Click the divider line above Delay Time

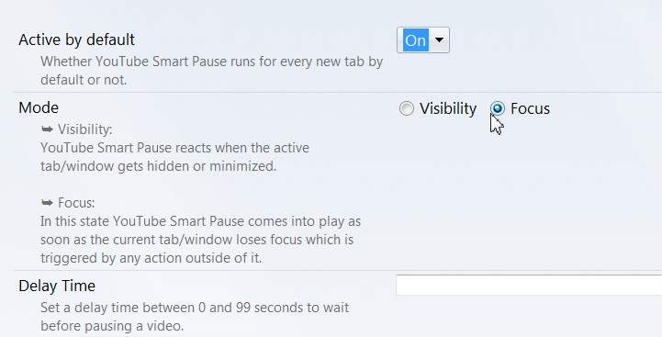pos(337,270)
